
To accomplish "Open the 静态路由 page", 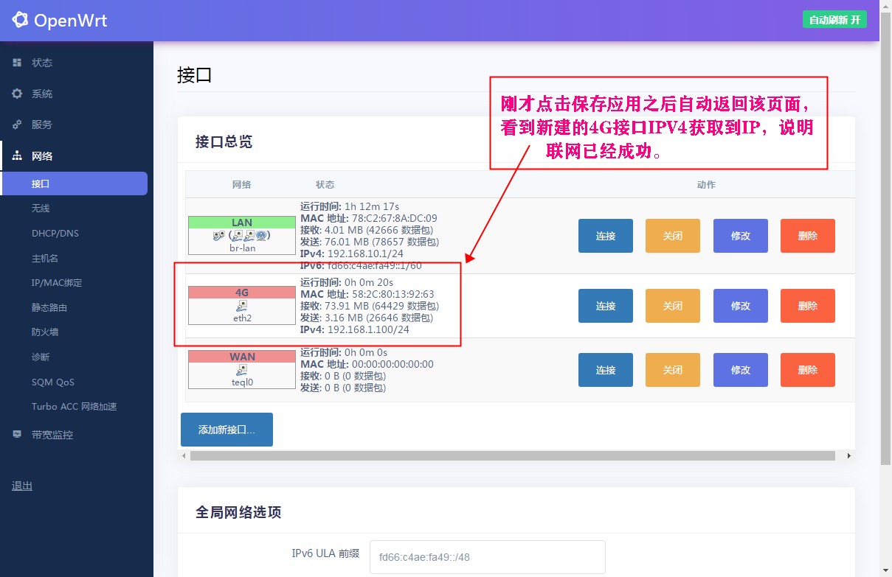I will click(49, 307).
